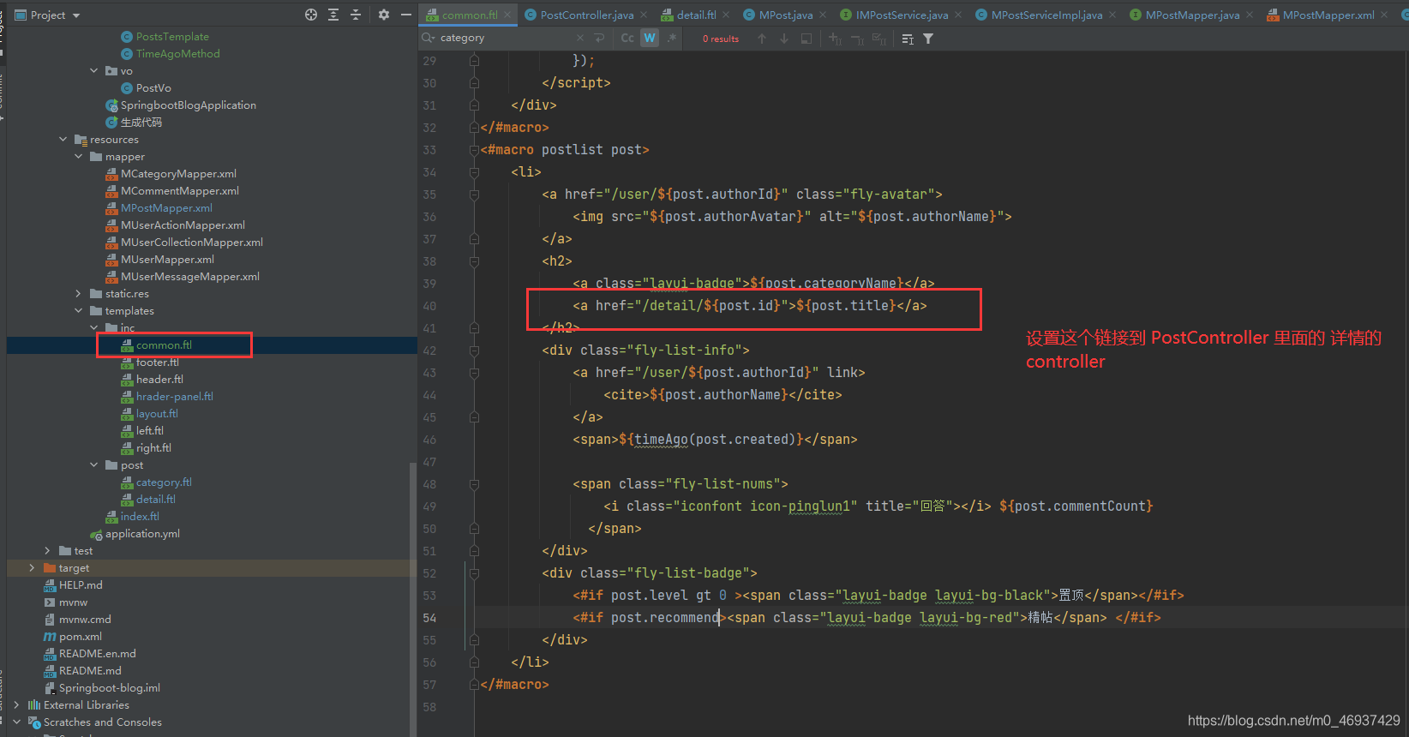Open header.ftl in project tree

[x=159, y=380]
